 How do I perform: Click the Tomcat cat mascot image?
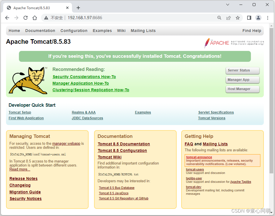coord(28,80)
